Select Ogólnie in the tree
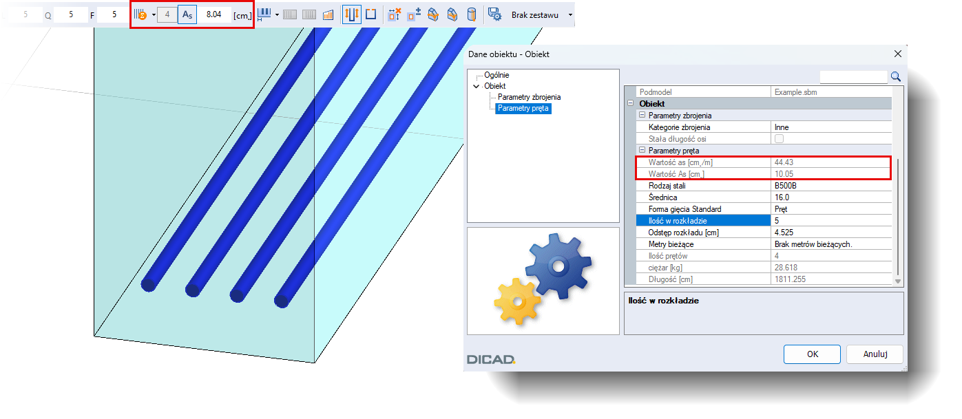 point(496,75)
